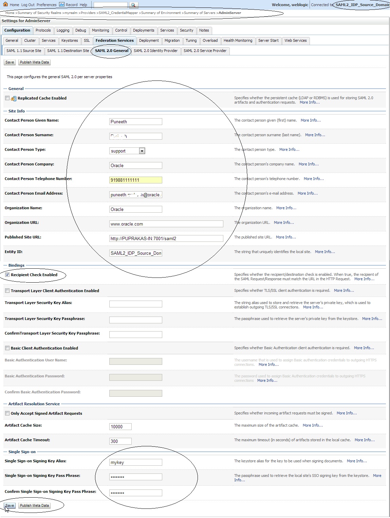390x518 pixels.
Task: Click the Artifact Cache Size field
Action: coord(120,427)
